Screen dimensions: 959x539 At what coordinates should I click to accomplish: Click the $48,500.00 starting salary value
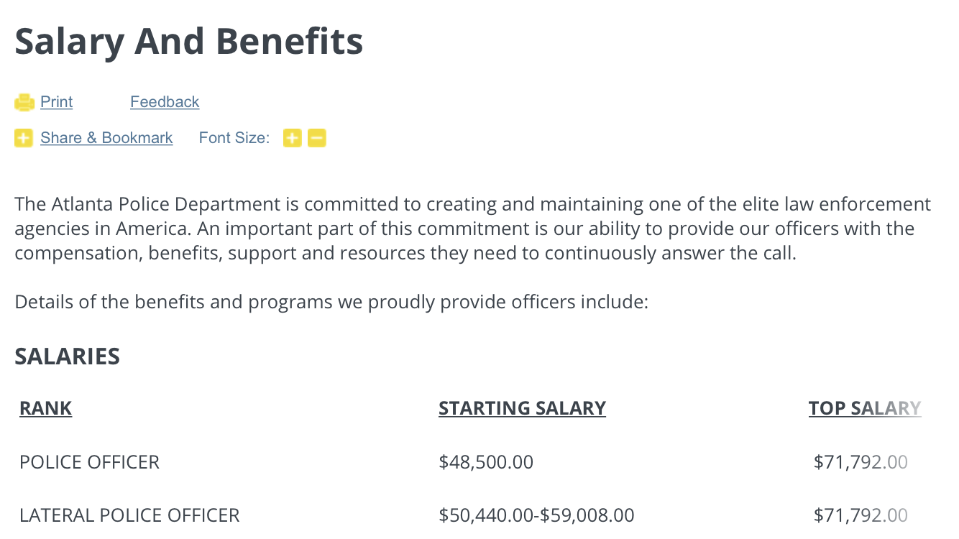pos(486,461)
